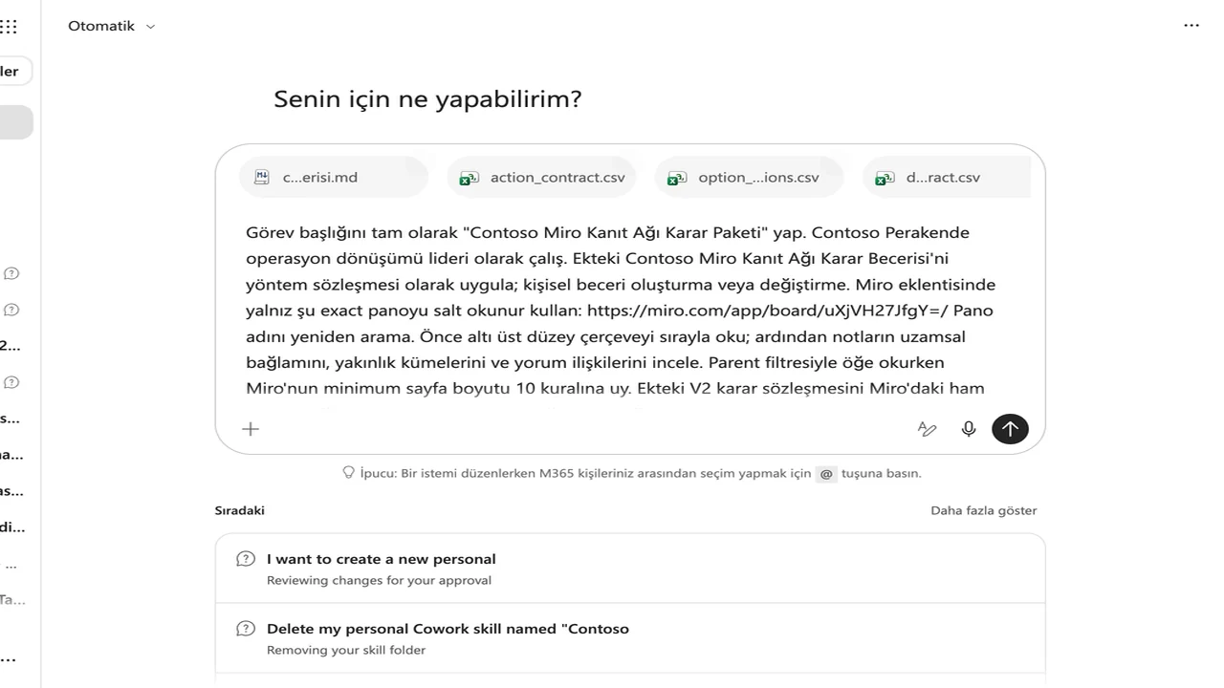Select the option_...ions.csv attachment chip
Screen dimensions: 1224x688
point(749,177)
